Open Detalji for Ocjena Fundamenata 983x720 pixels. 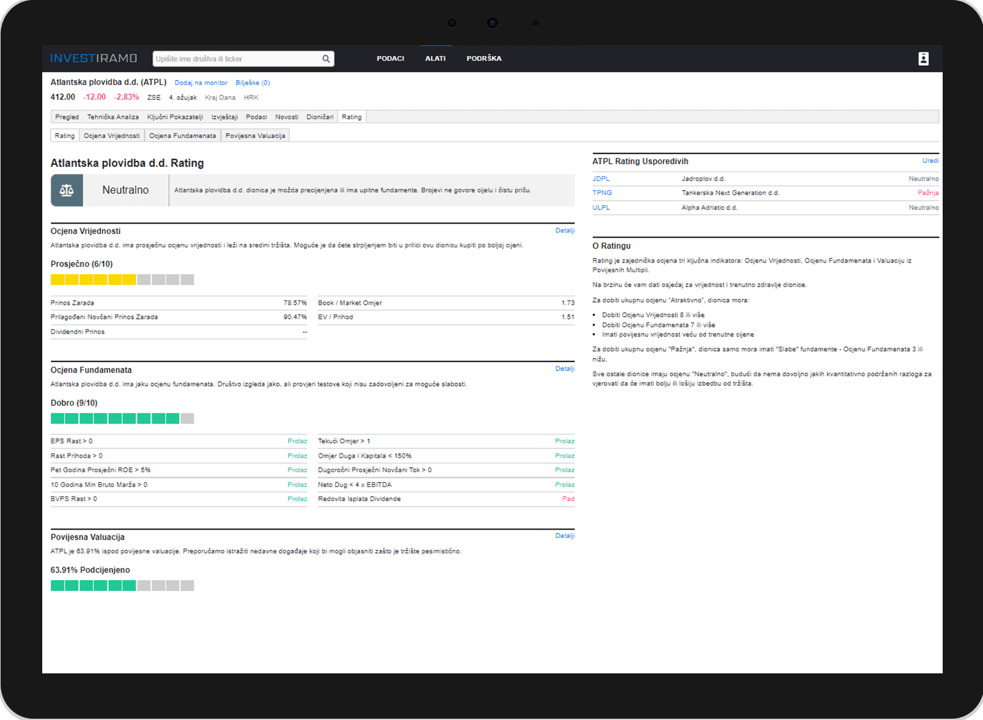pyautogui.click(x=565, y=369)
